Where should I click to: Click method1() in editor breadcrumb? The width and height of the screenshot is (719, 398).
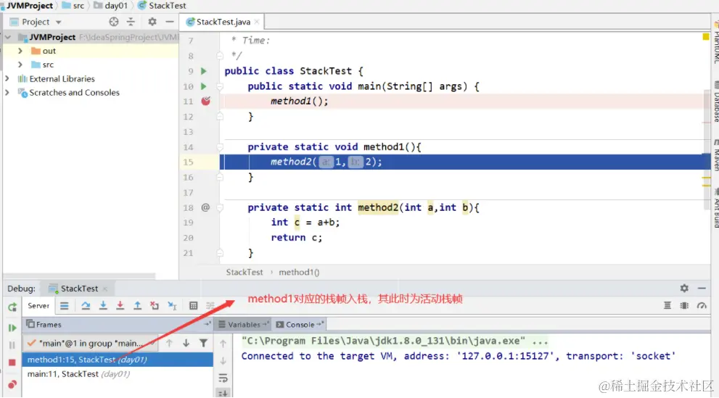[x=299, y=272]
